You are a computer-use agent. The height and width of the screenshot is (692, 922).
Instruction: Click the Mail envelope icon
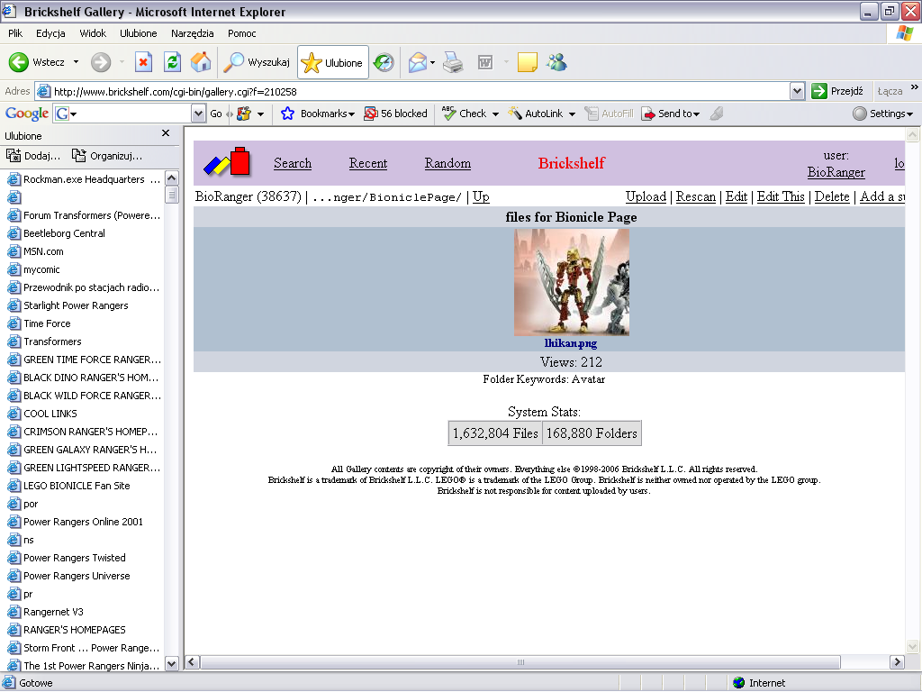pyautogui.click(x=417, y=62)
